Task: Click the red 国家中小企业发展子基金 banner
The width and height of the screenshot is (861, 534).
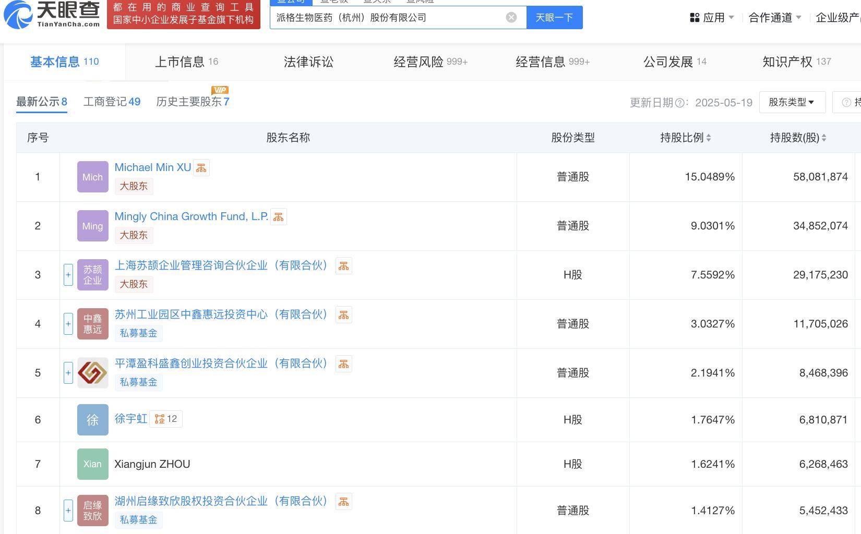Action: tap(183, 14)
